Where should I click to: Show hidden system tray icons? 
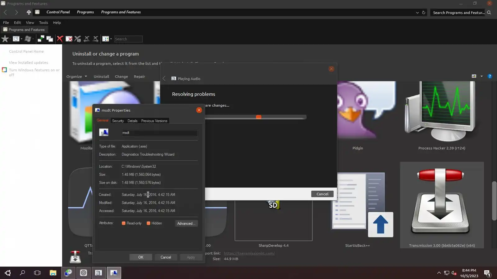tap(439, 273)
